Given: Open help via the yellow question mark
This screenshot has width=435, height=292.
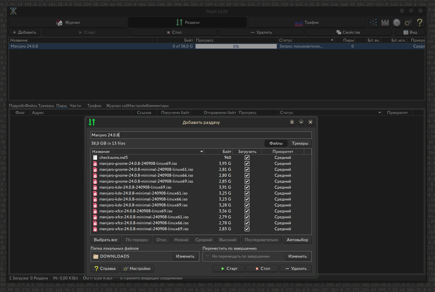Looking at the screenshot, I should point(419,22).
